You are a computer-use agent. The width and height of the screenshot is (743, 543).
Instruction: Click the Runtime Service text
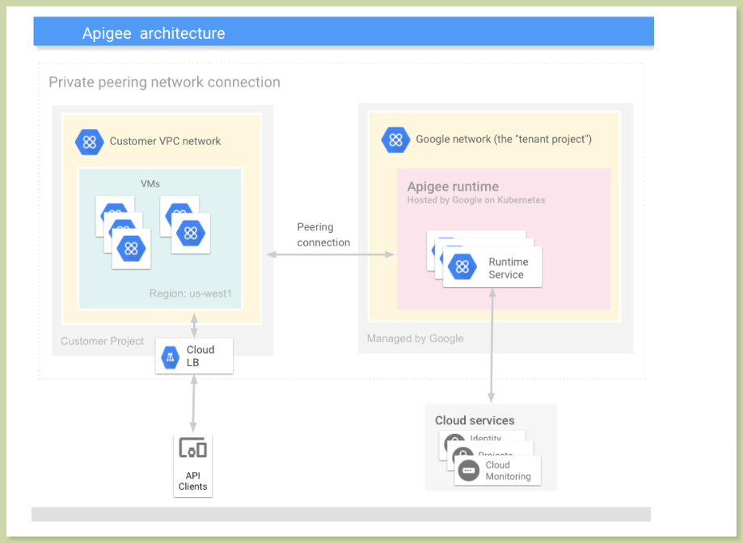pyautogui.click(x=509, y=268)
